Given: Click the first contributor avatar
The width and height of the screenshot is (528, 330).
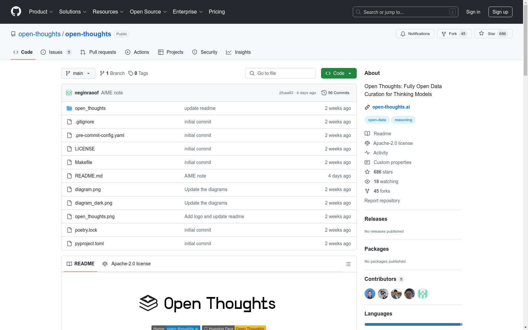Looking at the screenshot, I should pos(370,294).
